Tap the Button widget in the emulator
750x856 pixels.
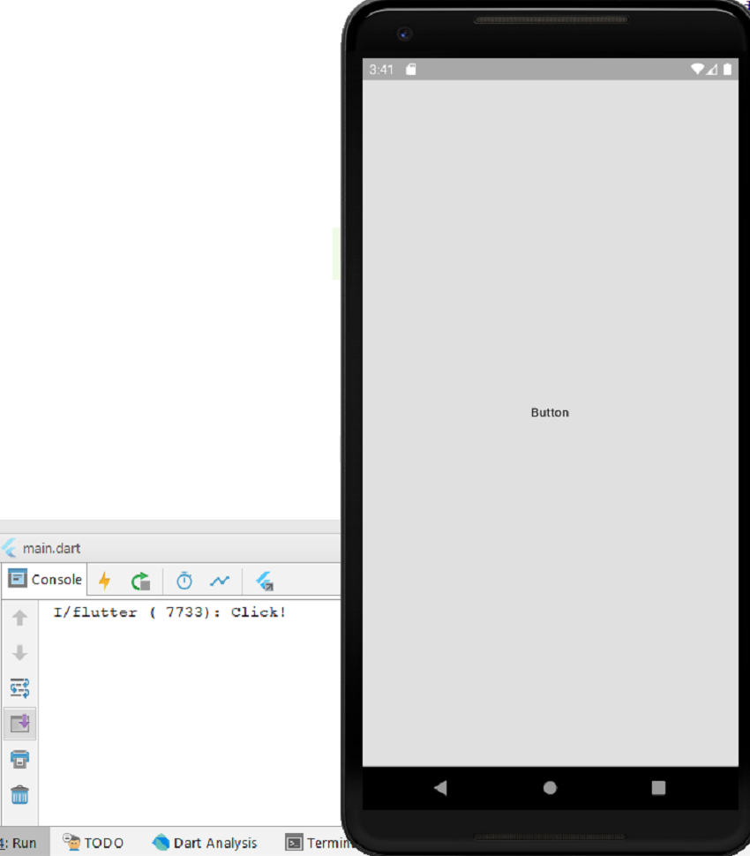click(x=549, y=412)
